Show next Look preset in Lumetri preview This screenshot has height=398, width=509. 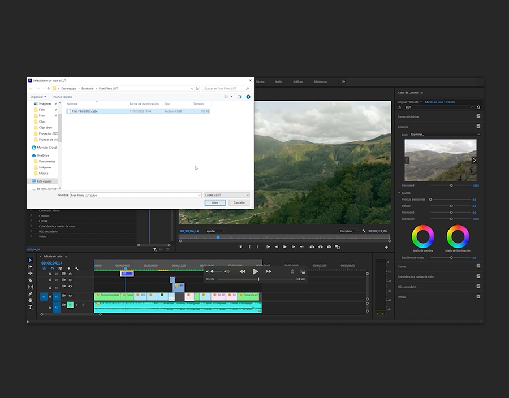click(473, 160)
